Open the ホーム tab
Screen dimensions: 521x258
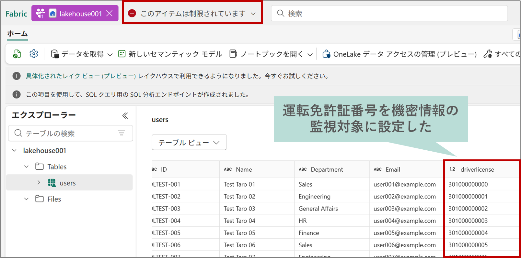[x=17, y=34]
